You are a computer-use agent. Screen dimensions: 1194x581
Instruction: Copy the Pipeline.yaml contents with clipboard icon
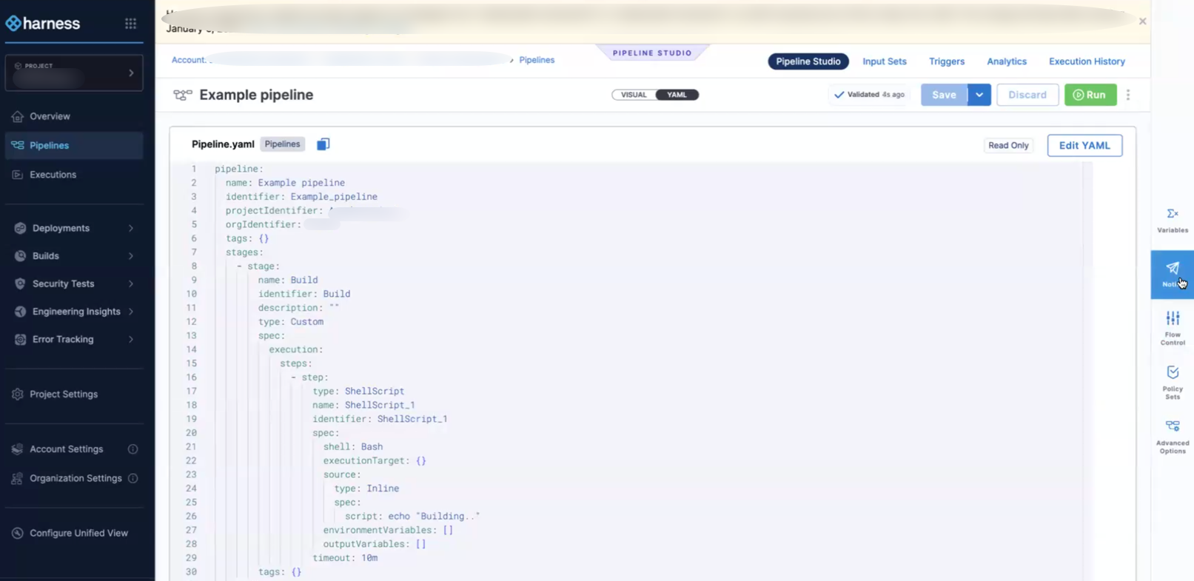[323, 144]
